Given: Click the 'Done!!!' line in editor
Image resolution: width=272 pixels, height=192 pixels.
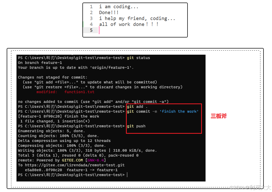Looking at the screenshot, I should pos(109,13).
